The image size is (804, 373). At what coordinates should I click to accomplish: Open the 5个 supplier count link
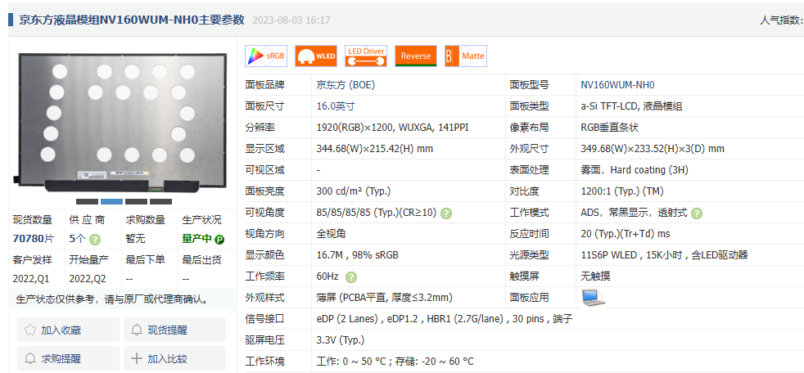tap(78, 239)
